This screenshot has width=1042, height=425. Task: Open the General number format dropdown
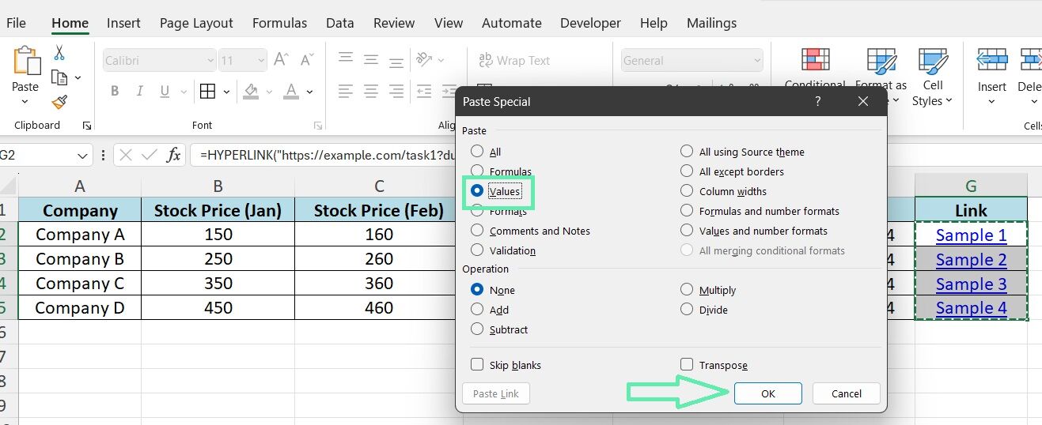coord(756,60)
